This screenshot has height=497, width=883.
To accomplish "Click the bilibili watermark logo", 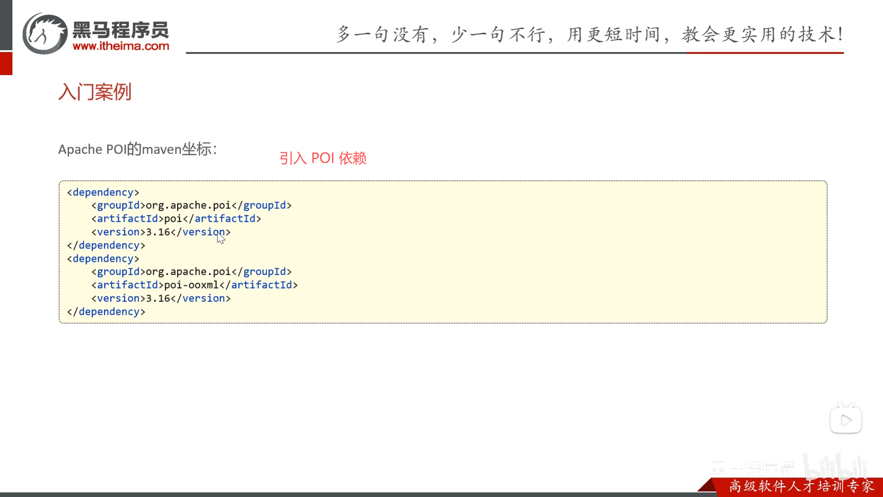I will (835, 467).
